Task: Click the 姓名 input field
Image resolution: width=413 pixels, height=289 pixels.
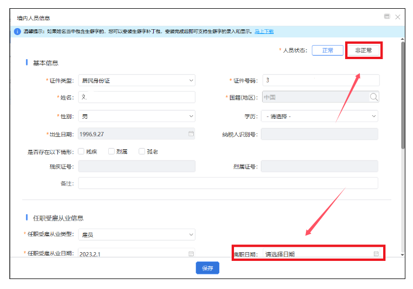Action: point(137,97)
